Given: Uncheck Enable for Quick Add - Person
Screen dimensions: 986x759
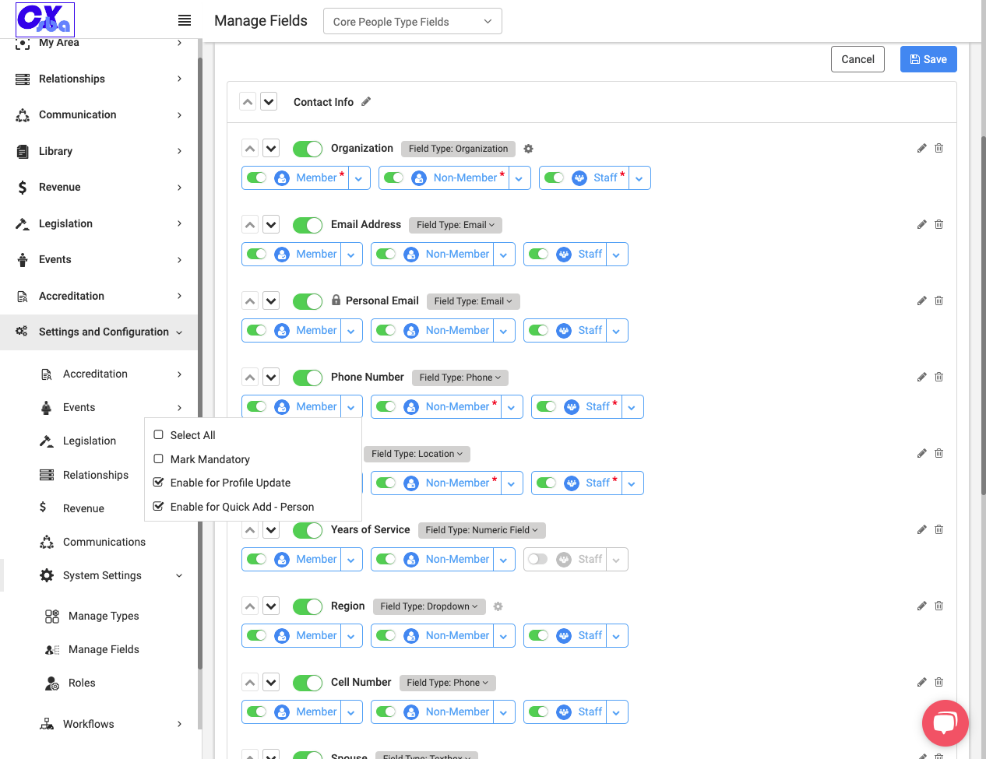Looking at the screenshot, I should [x=158, y=506].
